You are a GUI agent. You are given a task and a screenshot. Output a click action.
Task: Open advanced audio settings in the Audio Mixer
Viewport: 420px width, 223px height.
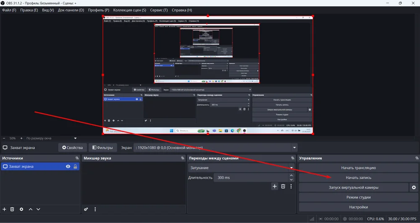tap(86, 209)
